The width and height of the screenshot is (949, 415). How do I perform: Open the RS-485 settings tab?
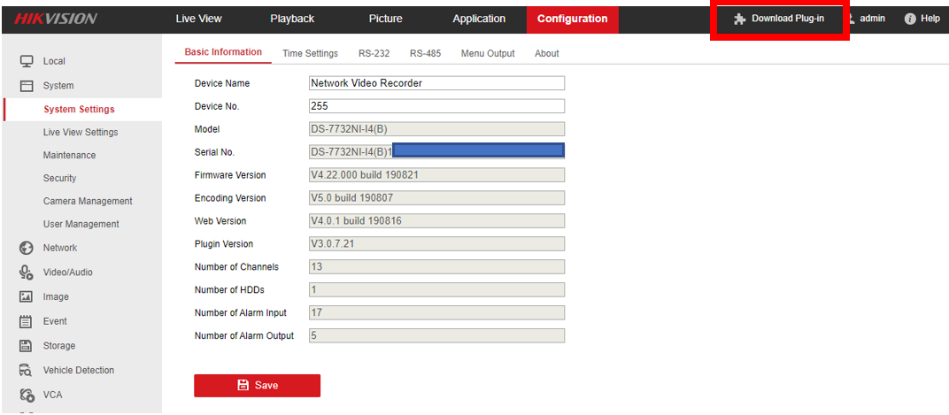tap(425, 53)
